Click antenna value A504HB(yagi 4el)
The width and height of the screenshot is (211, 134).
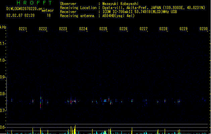[118, 16]
